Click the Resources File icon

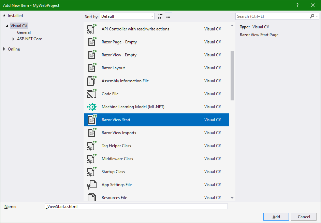point(92,197)
